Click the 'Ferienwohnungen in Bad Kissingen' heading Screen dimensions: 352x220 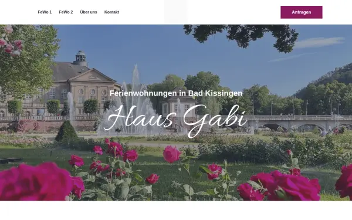coord(176,93)
